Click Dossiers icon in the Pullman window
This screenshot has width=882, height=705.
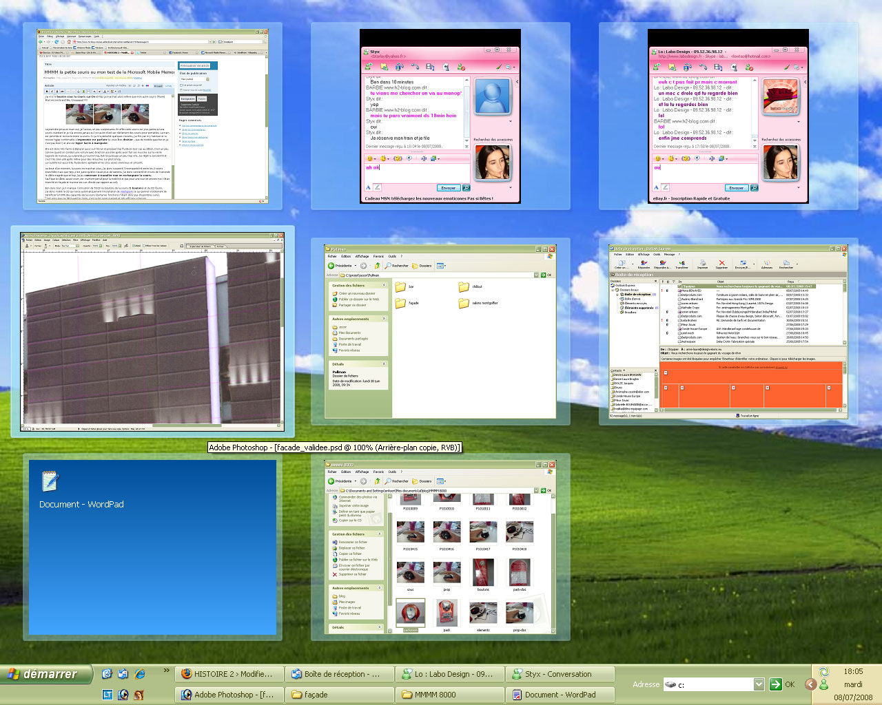click(x=422, y=266)
